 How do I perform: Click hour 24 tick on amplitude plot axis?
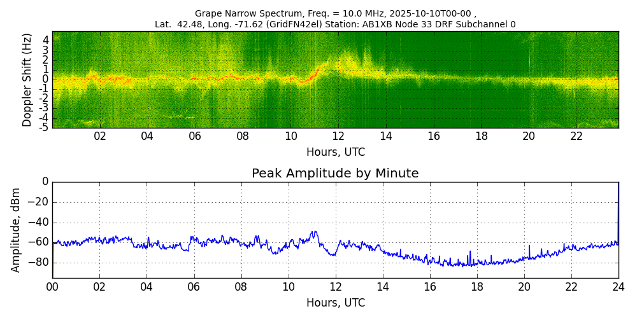[x=618, y=286]
